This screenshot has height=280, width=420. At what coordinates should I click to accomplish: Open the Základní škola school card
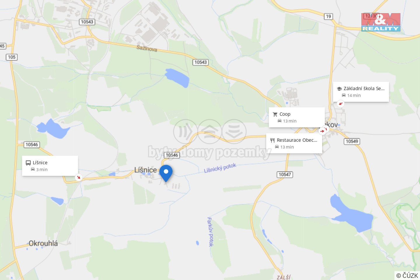coord(361,92)
